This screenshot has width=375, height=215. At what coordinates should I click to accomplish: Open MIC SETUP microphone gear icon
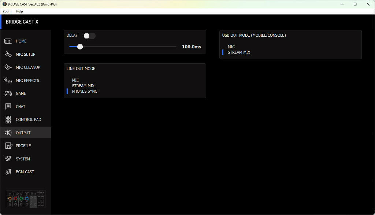point(8,54)
